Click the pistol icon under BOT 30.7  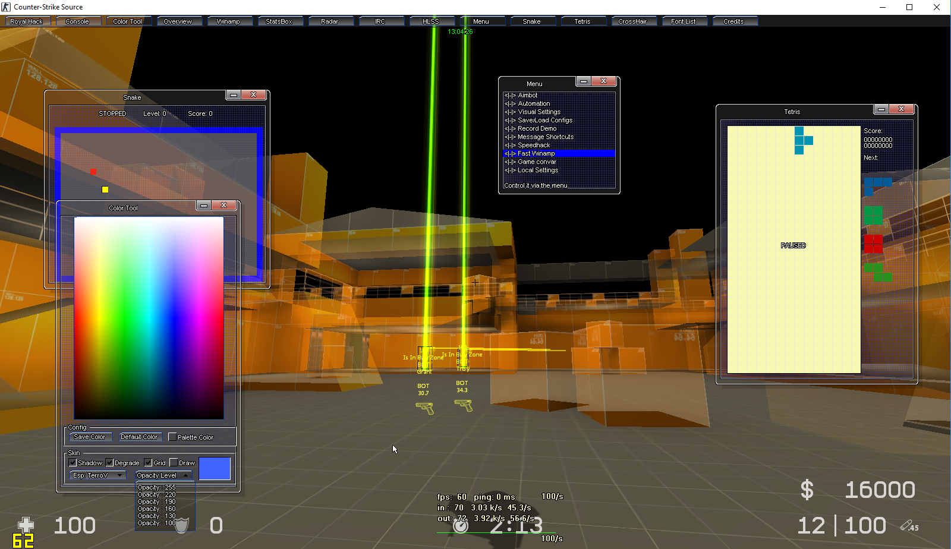(x=424, y=408)
